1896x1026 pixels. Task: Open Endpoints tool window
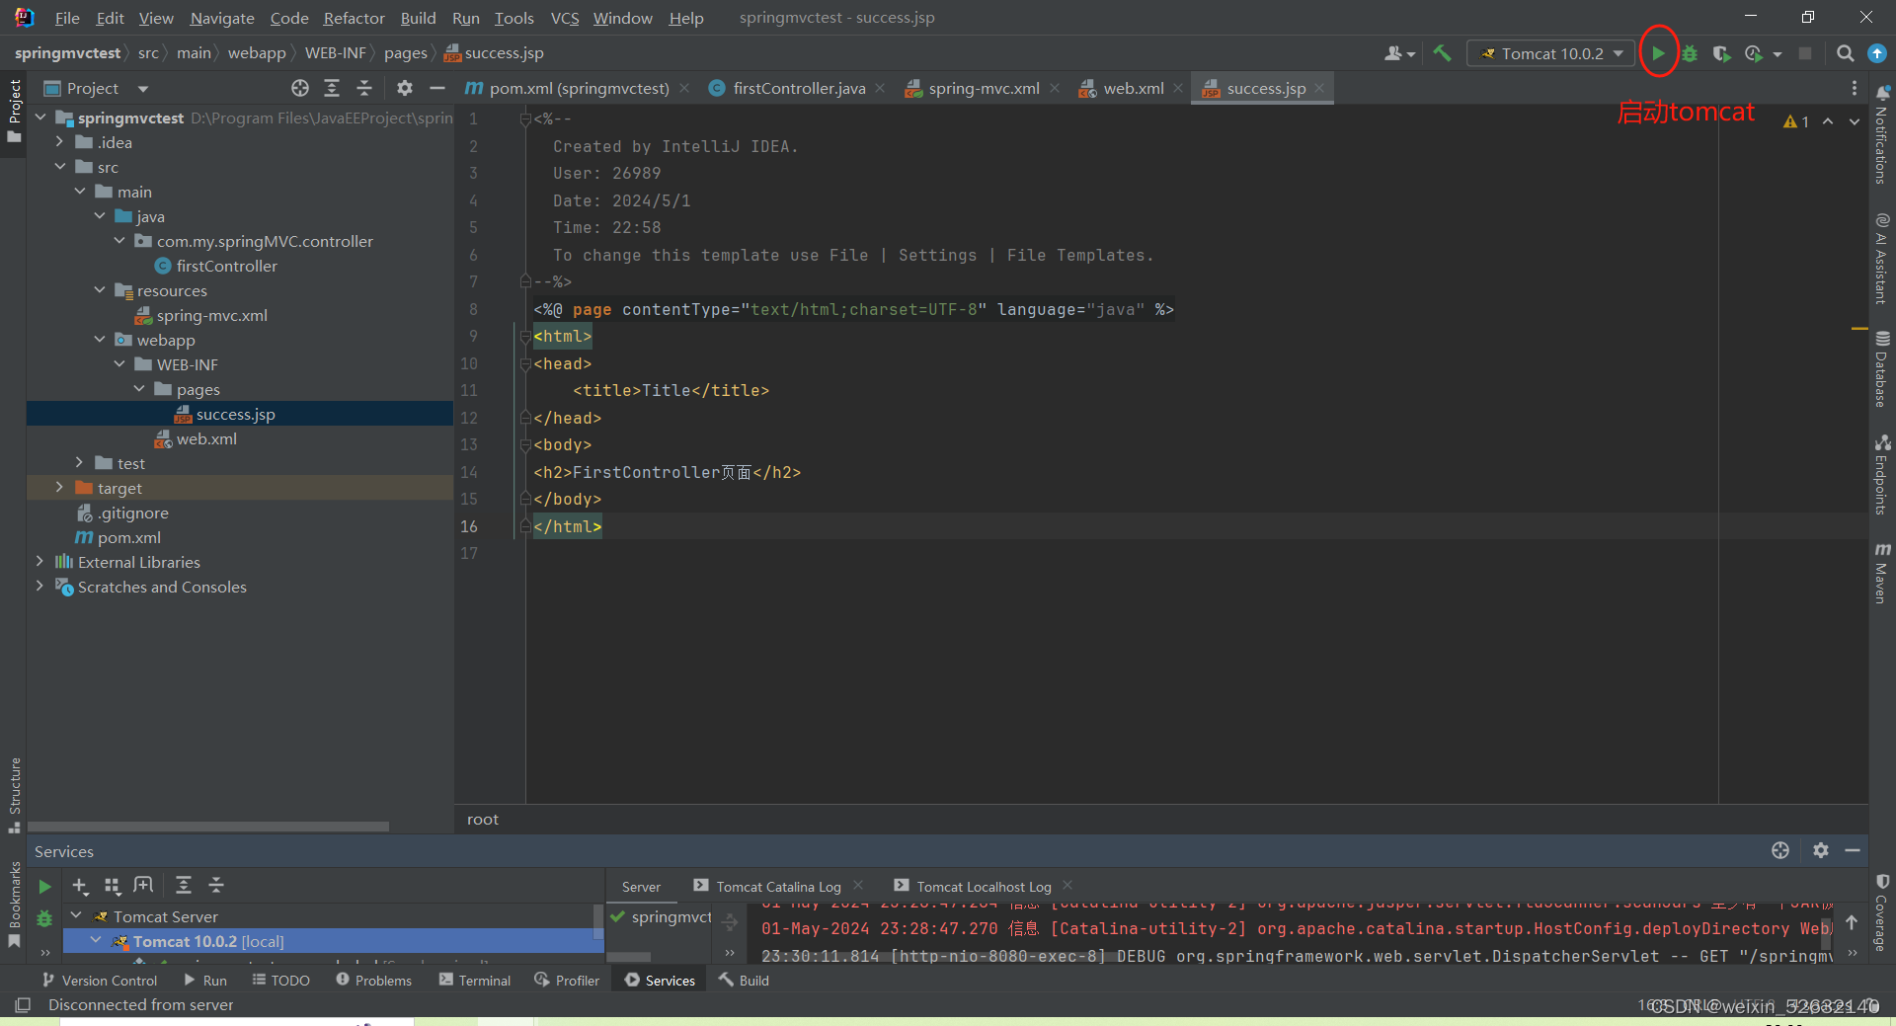click(1882, 474)
